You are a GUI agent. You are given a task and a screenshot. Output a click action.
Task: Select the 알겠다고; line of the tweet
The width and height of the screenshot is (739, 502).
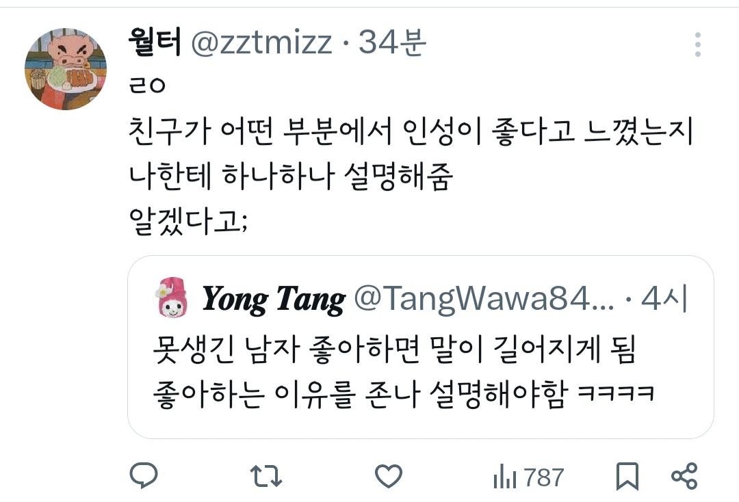(x=187, y=220)
